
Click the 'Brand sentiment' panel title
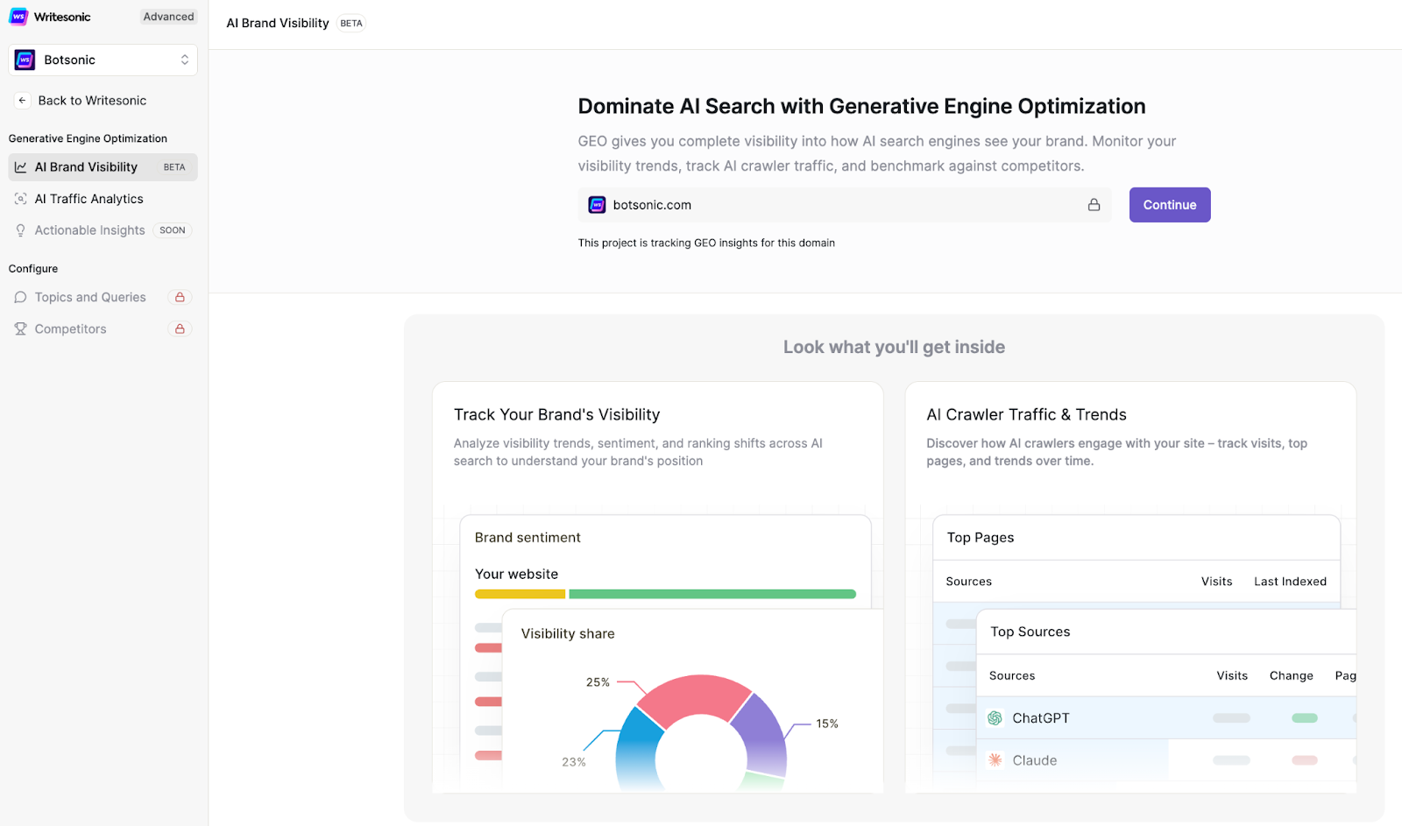point(528,538)
